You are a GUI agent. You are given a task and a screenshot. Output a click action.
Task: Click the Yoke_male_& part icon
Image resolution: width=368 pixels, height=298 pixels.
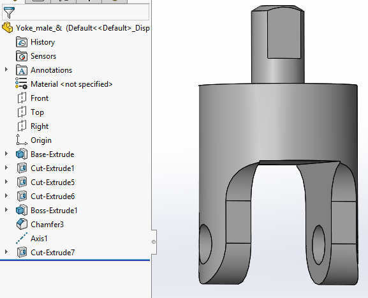pyautogui.click(x=8, y=27)
